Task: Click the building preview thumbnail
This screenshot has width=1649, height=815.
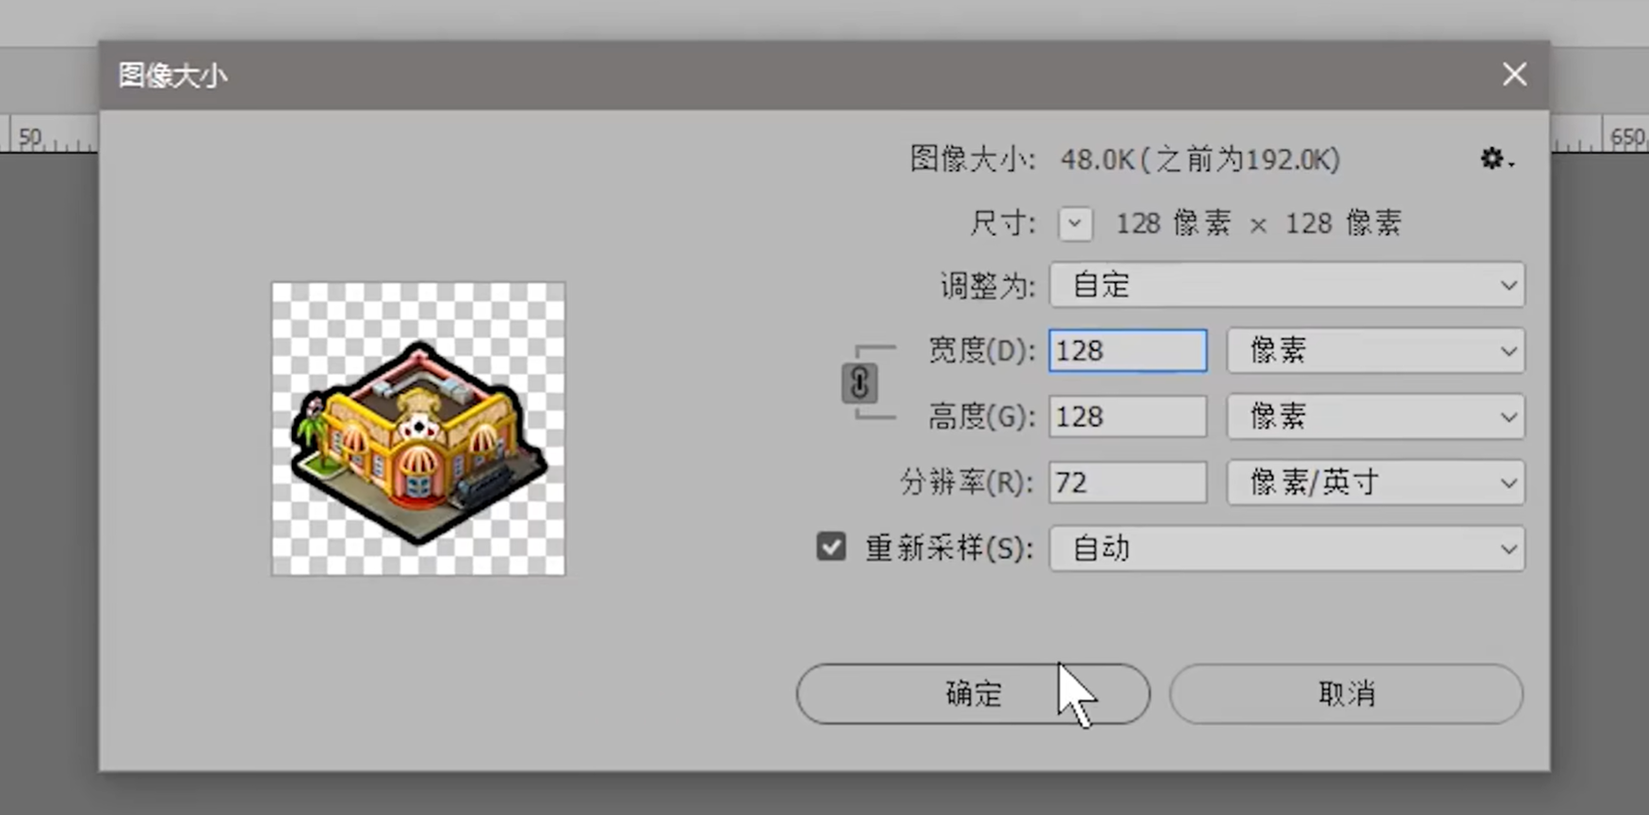Action: point(418,429)
